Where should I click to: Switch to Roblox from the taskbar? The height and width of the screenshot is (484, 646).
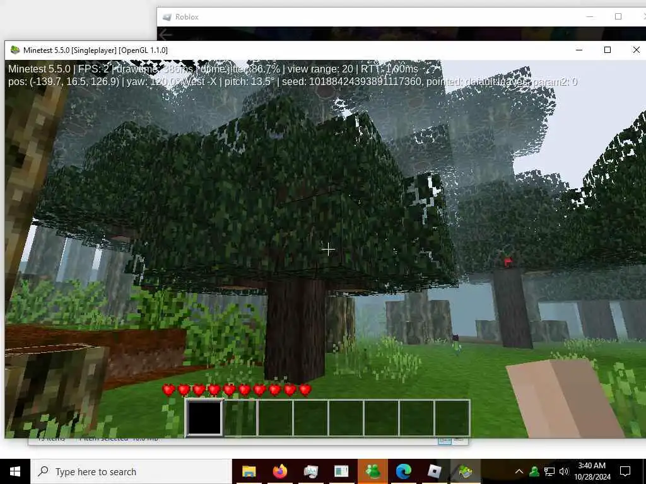click(434, 471)
